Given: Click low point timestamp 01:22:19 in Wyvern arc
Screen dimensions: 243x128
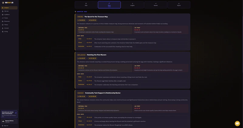Looking at the screenshot, I should tap(137, 68).
